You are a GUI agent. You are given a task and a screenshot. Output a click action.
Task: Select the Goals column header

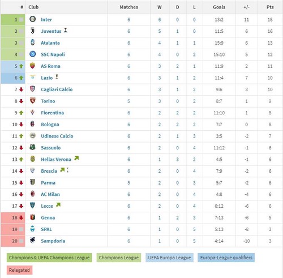[219, 7]
